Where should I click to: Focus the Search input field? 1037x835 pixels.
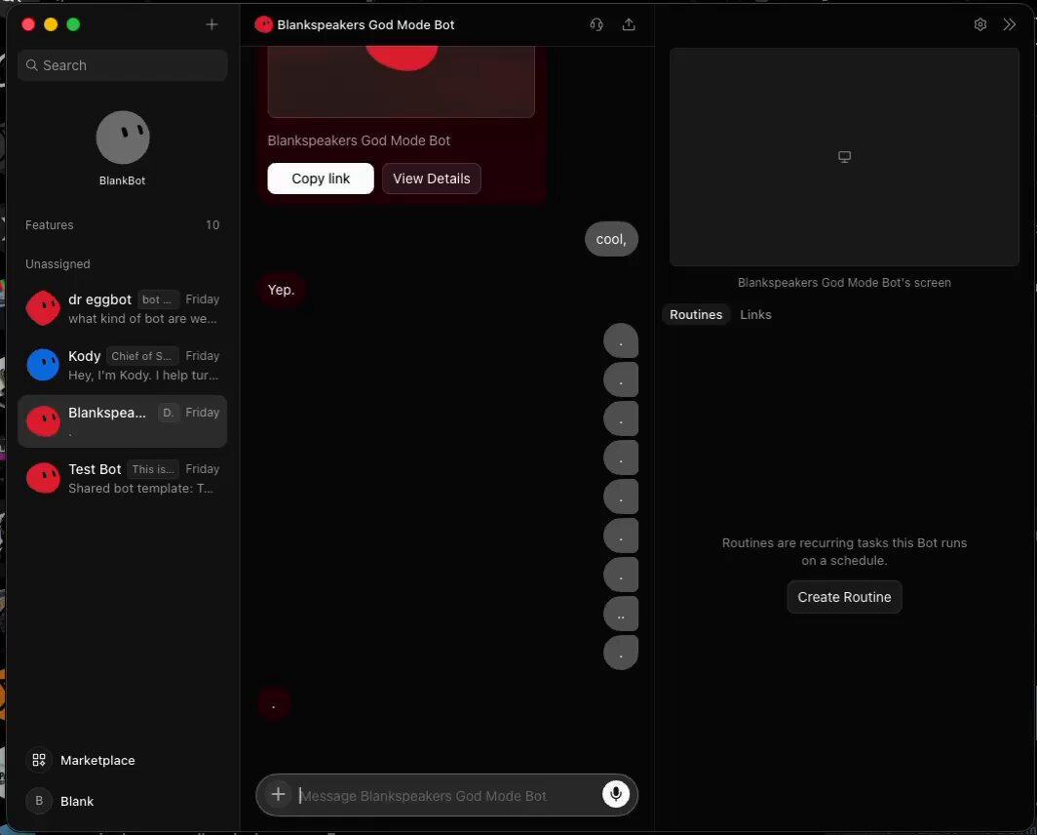pos(123,65)
